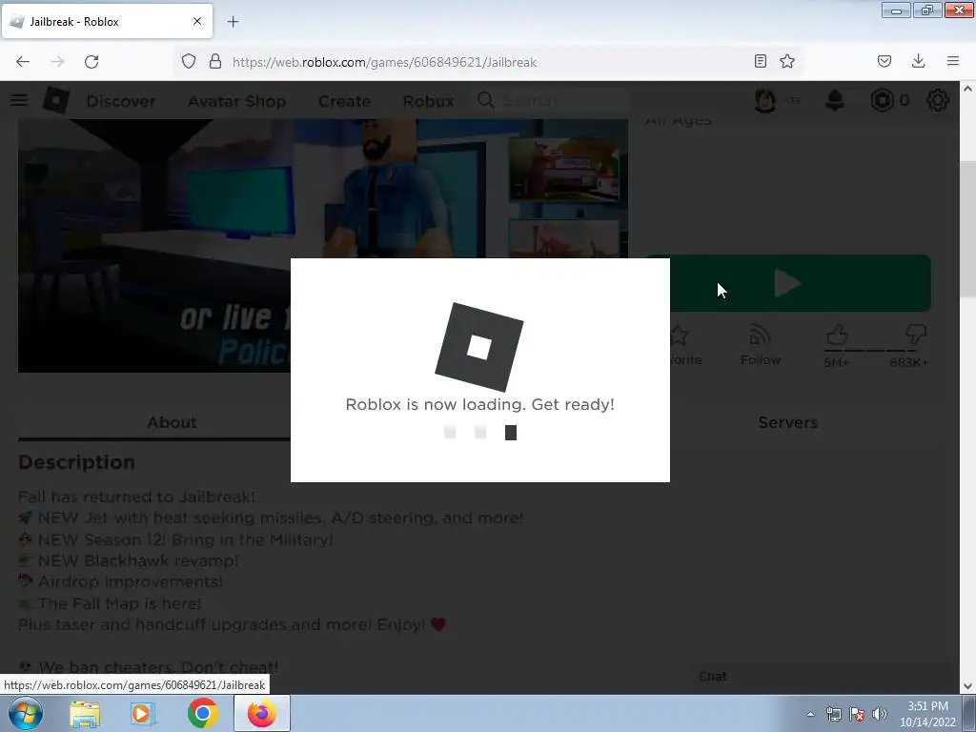Open the user avatar profile icon
The height and width of the screenshot is (732, 976).
765,100
